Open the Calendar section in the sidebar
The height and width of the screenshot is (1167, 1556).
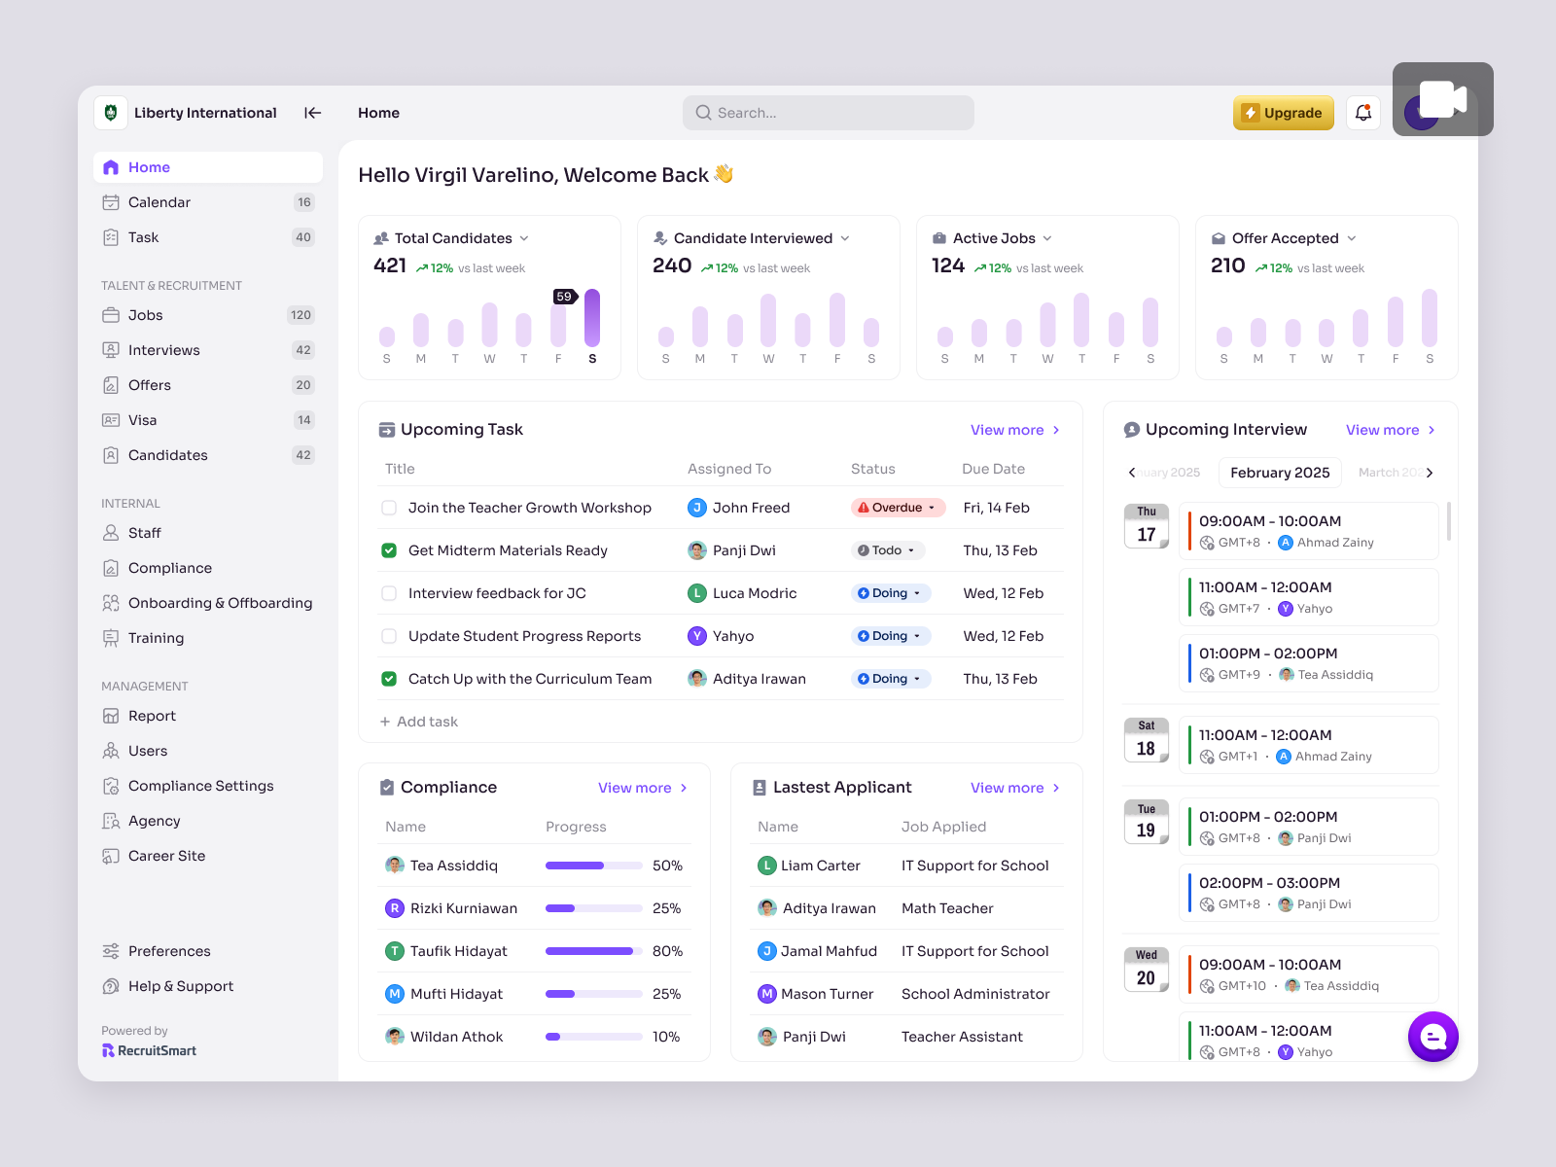[159, 202]
